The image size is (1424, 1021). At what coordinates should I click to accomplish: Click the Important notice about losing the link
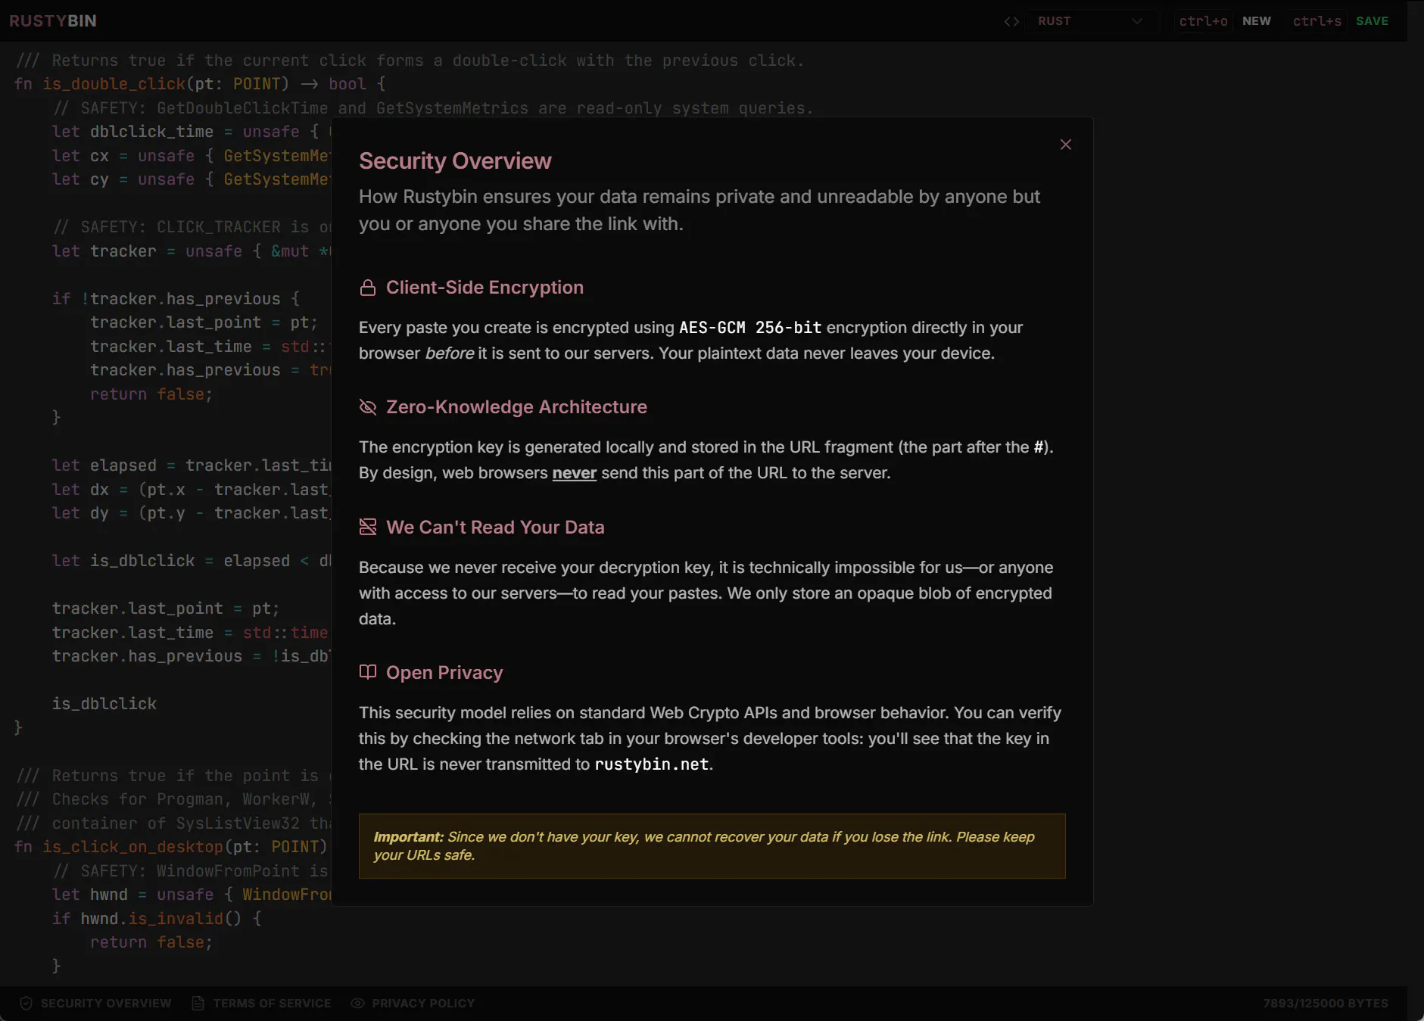712,846
